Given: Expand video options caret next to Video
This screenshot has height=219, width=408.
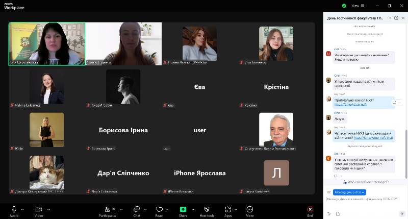Looking at the screenshot, I should point(48,209).
